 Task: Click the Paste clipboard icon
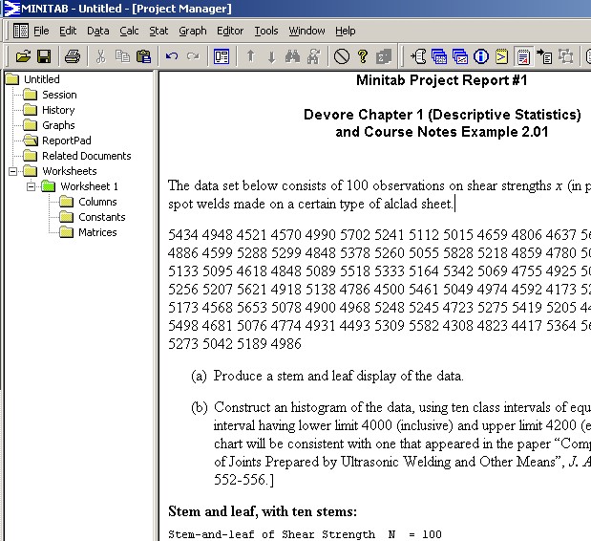click(143, 57)
